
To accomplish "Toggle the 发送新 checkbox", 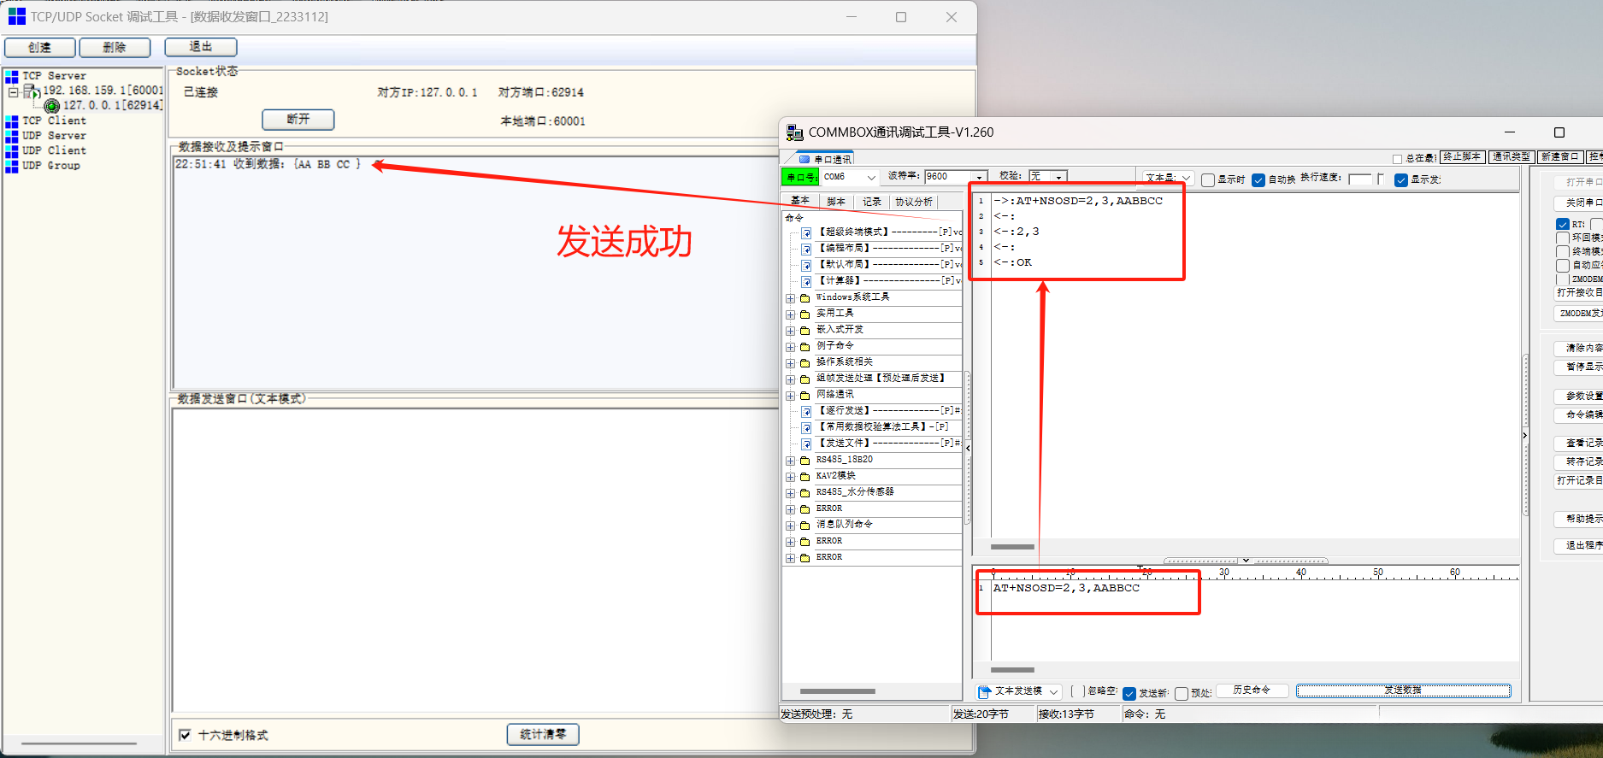I will coord(1129,693).
